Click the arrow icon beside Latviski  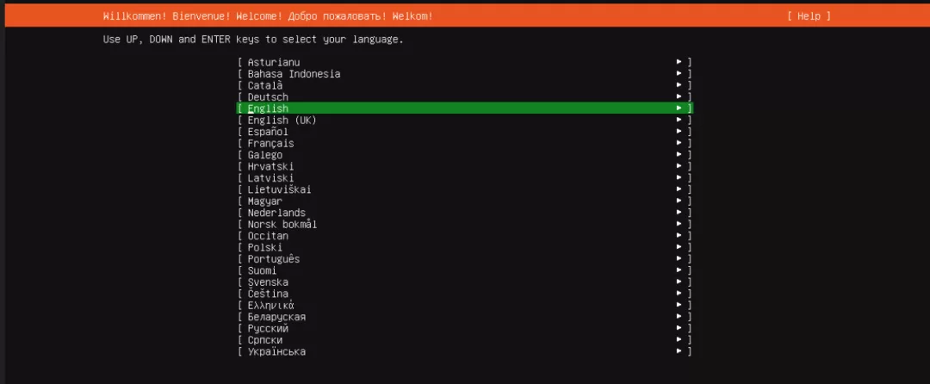point(679,177)
